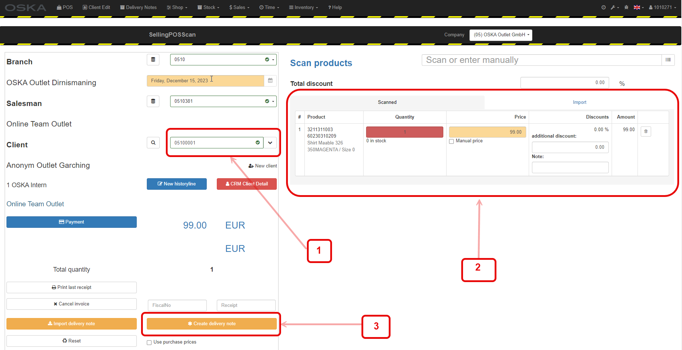The width and height of the screenshot is (682, 350).
Task: Click the client search magnifier button
Action: point(153,143)
